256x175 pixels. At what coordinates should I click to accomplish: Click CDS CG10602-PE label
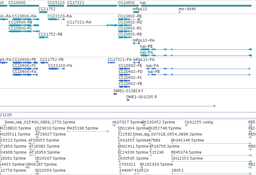pyautogui.click(x=130, y=66)
